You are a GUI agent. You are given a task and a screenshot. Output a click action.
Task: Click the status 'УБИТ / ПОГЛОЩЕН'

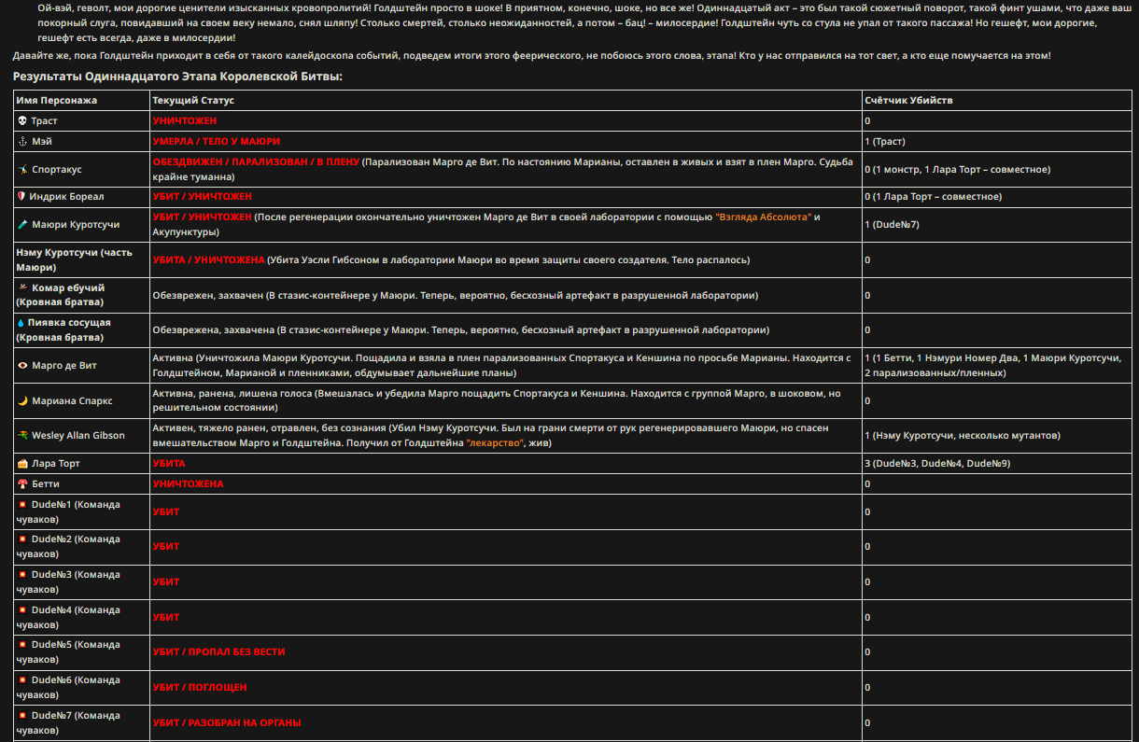(200, 688)
